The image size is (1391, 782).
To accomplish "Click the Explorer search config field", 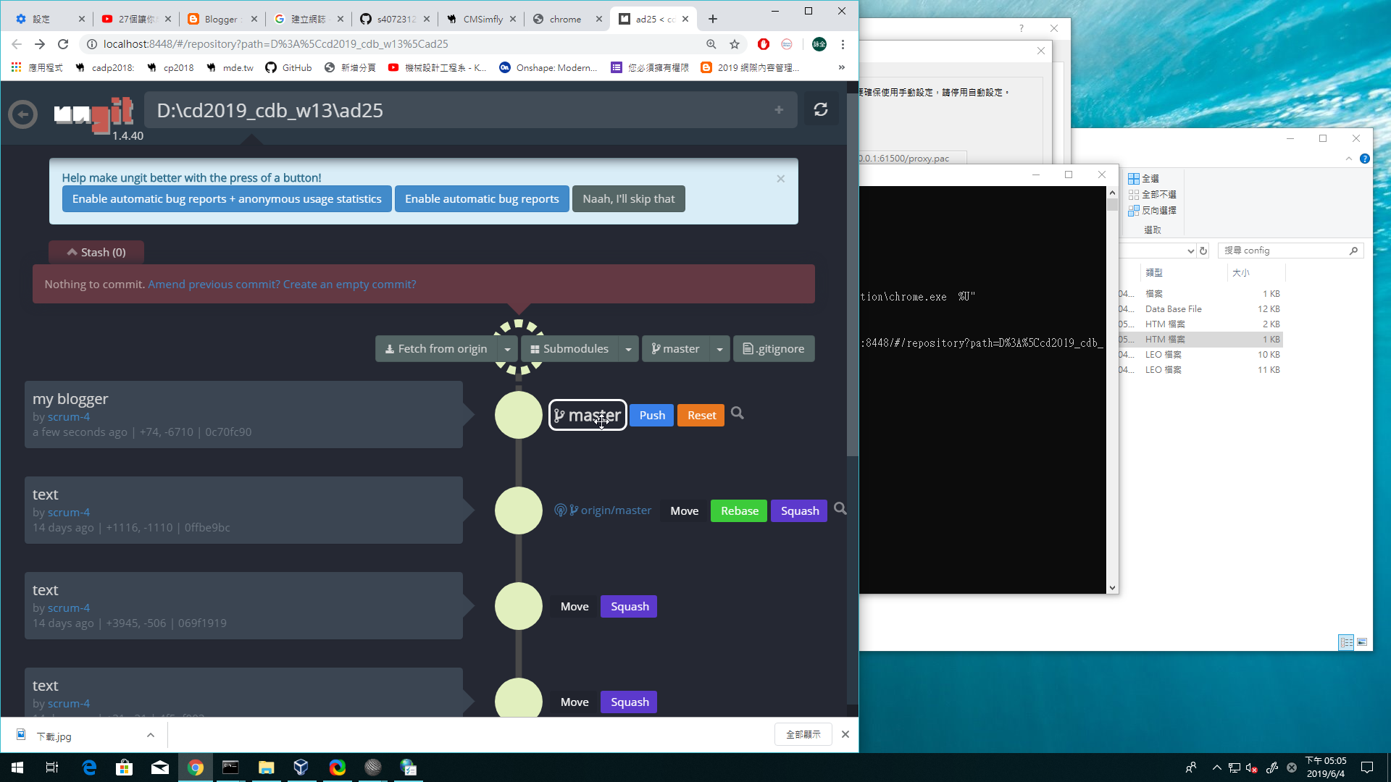I will [x=1290, y=251].
